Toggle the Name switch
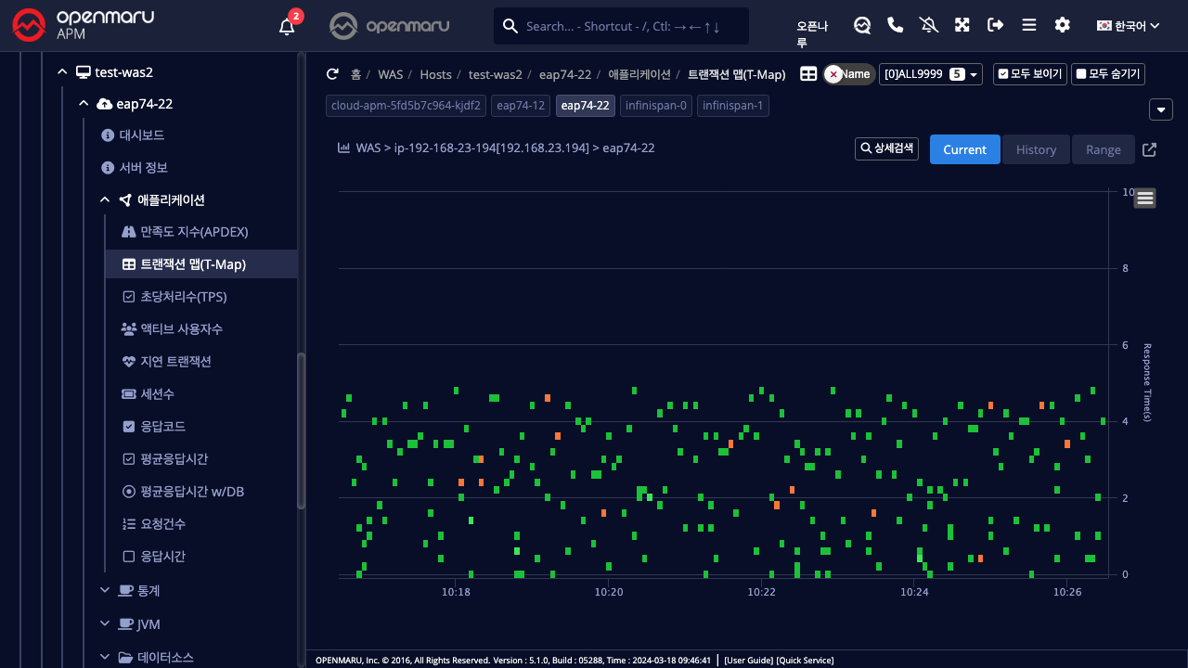 pos(848,74)
